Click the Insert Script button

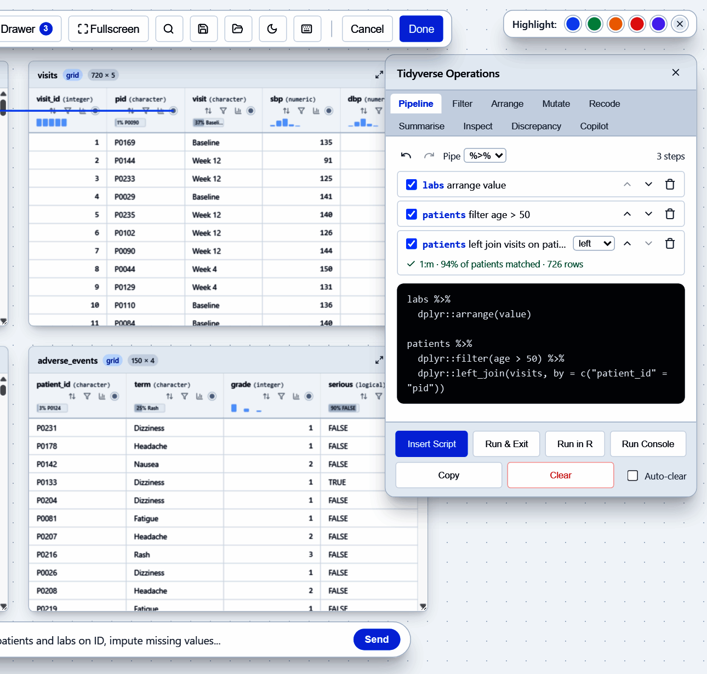[431, 444]
